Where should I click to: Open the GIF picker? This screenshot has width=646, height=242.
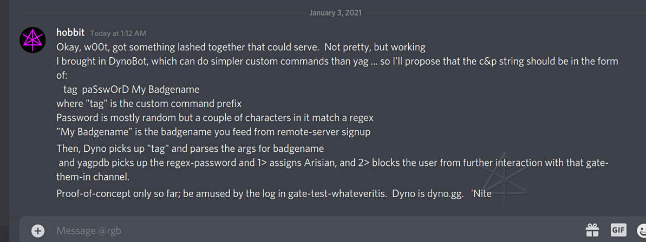pos(618,230)
